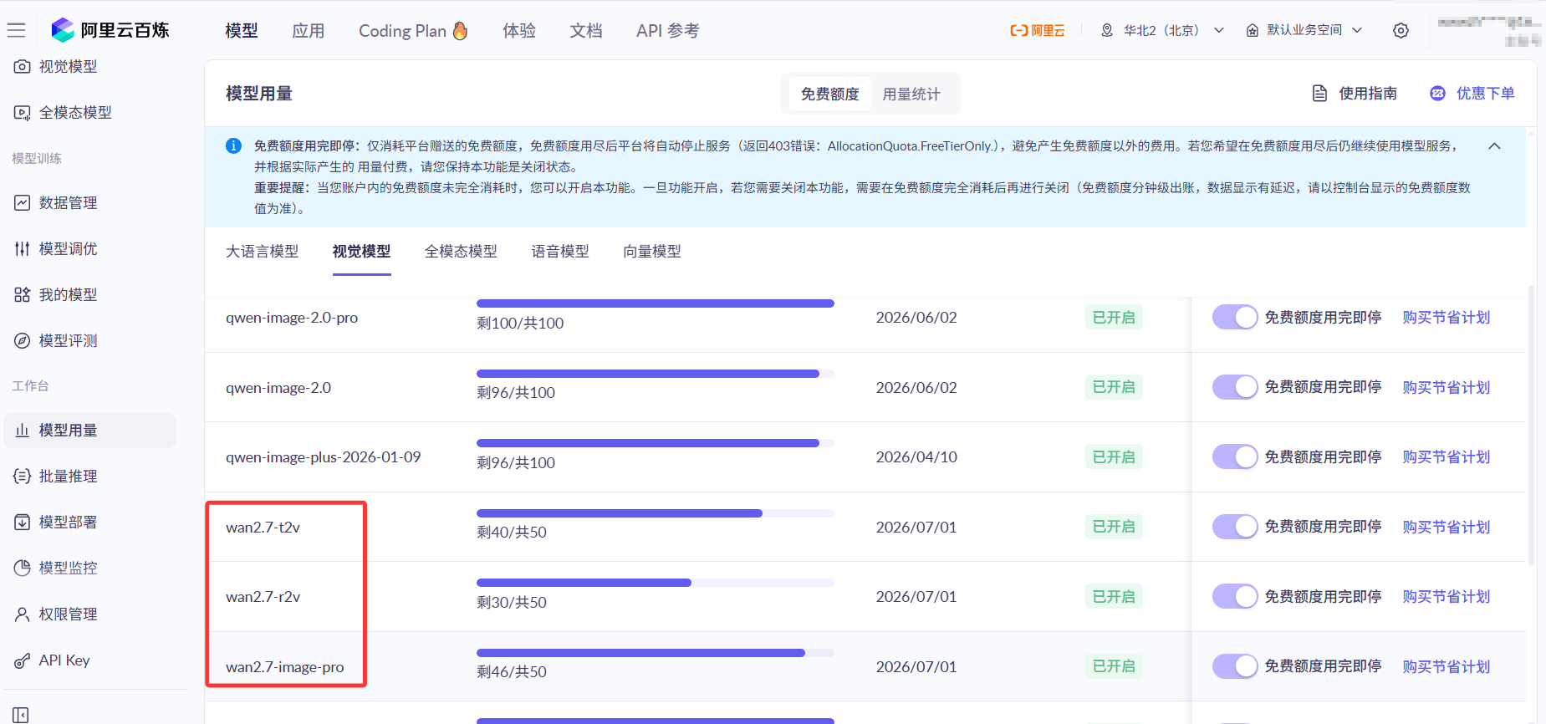
Task: Select the 向量模型 category tab
Action: point(652,252)
